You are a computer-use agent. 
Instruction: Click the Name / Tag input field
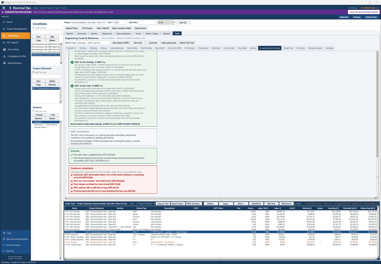coord(93,43)
